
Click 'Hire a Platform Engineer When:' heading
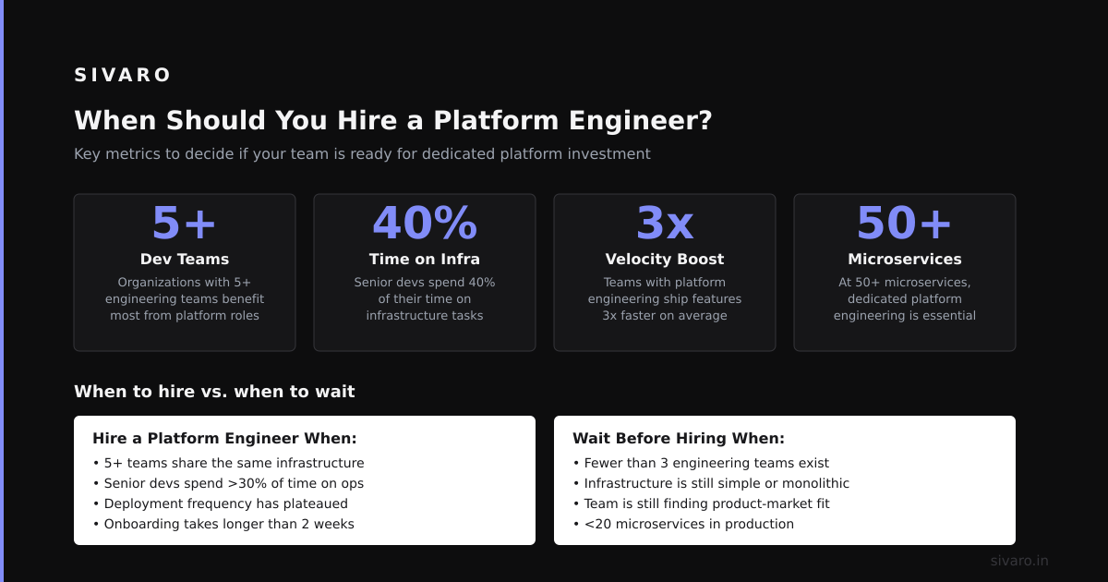(224, 439)
